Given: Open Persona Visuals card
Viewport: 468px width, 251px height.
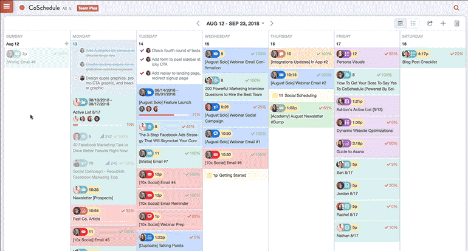Looking at the screenshot, I should pos(367,58).
